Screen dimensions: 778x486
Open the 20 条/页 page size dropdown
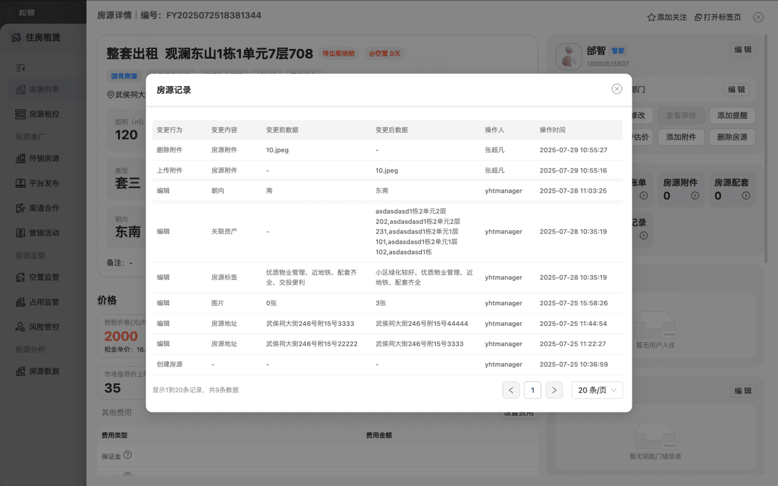click(x=597, y=390)
